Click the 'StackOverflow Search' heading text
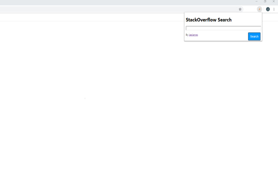Screen dimensions: 278x174 tap(208, 20)
